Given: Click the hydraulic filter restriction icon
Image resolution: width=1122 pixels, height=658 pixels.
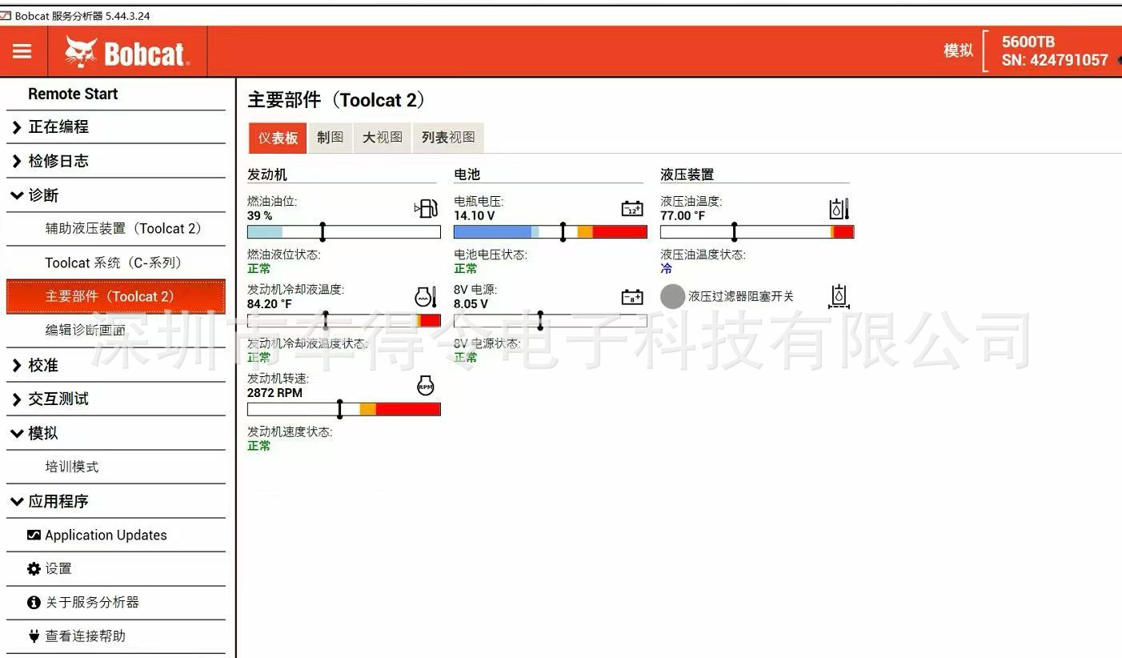Looking at the screenshot, I should [x=839, y=296].
